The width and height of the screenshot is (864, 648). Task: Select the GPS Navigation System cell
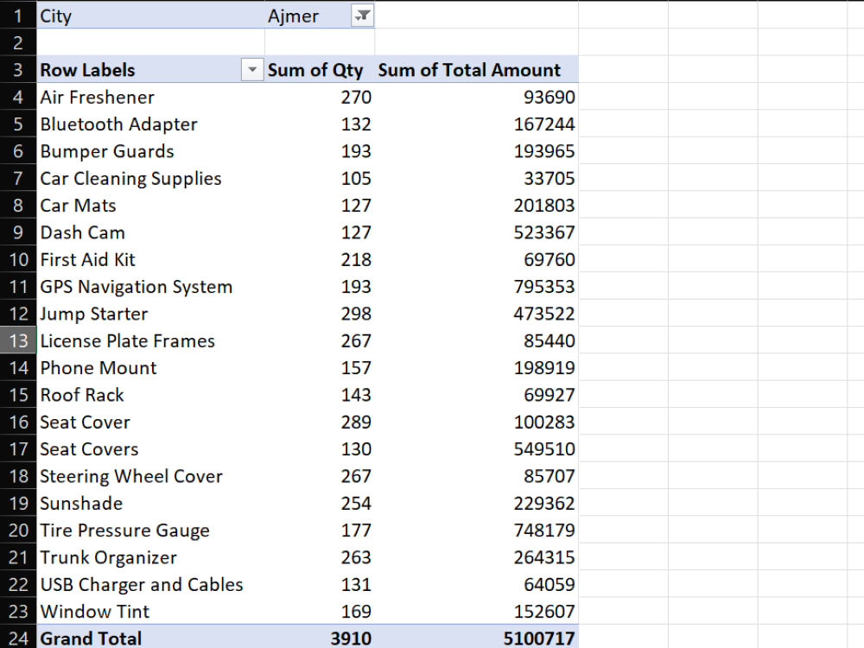click(x=150, y=287)
